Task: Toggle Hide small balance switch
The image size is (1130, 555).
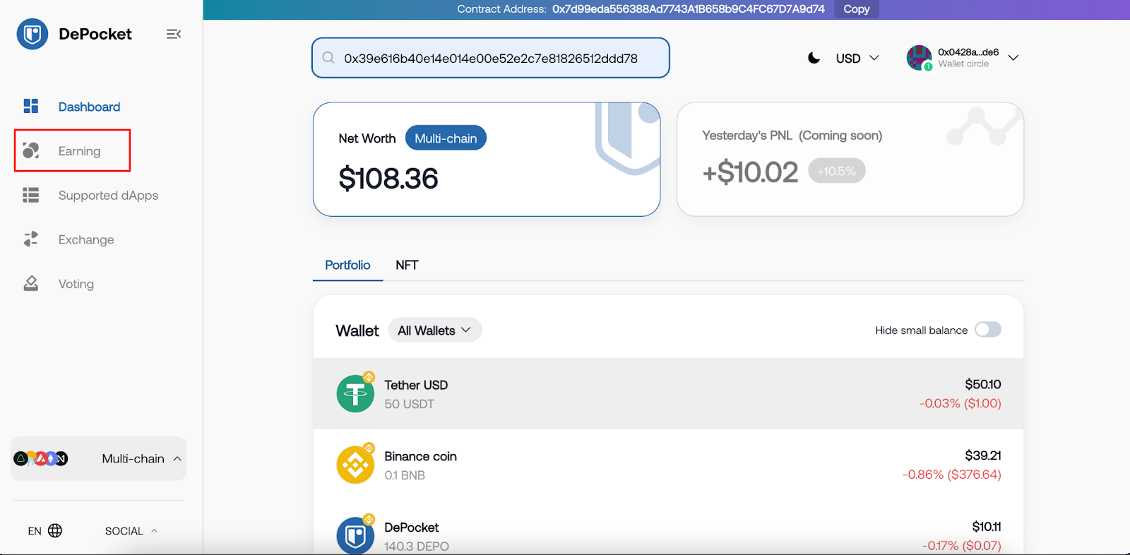Action: (x=988, y=330)
